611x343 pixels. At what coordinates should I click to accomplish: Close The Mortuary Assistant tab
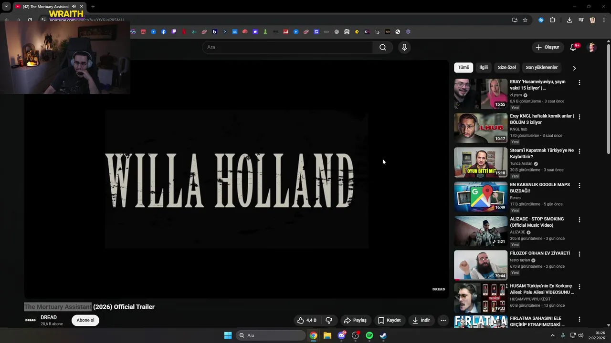pyautogui.click(x=81, y=7)
